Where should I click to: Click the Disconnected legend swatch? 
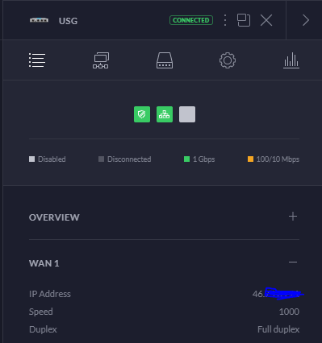[x=101, y=159]
